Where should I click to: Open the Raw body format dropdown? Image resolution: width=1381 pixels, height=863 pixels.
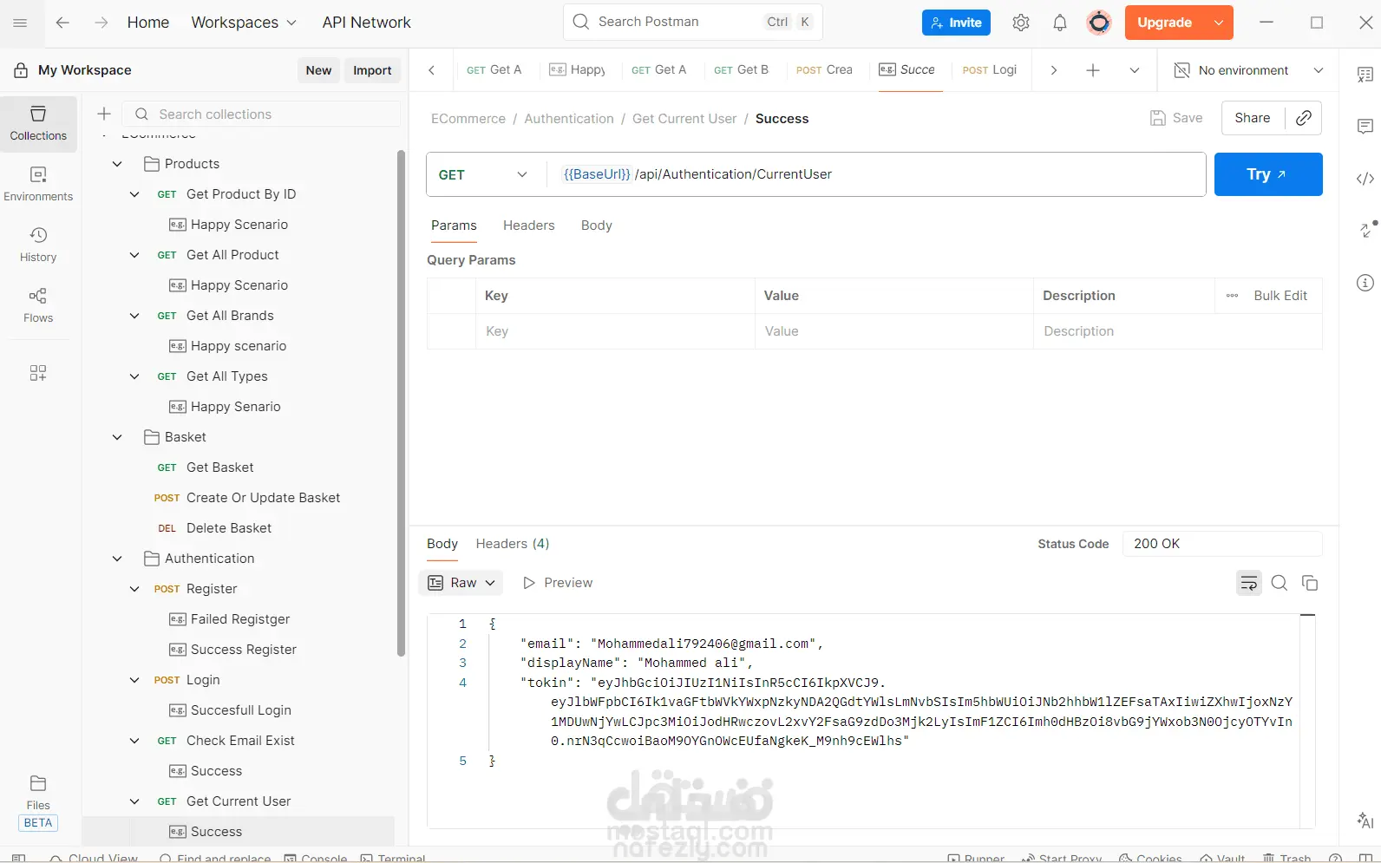tap(461, 583)
